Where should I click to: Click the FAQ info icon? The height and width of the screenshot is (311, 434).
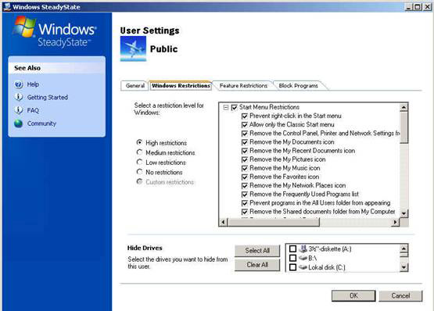coord(19,110)
